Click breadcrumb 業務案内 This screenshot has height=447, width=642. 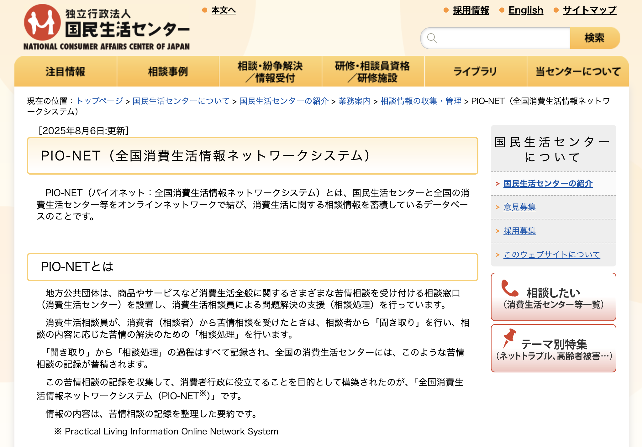click(355, 101)
